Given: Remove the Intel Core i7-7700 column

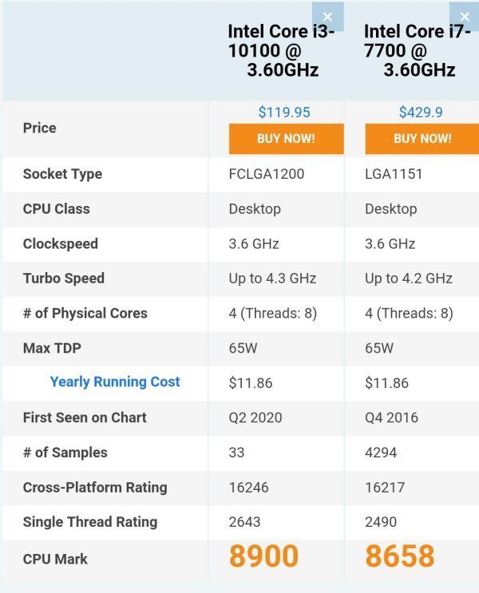Looking at the screenshot, I should click(x=465, y=17).
